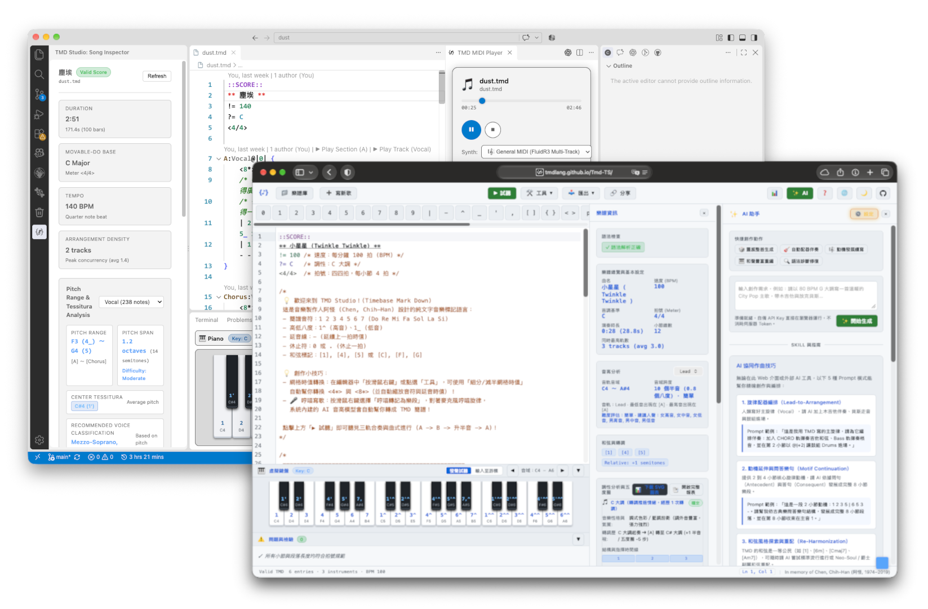Open Source Control icon in VS Code sidebar
This screenshot has height=609, width=928.
[39, 94]
